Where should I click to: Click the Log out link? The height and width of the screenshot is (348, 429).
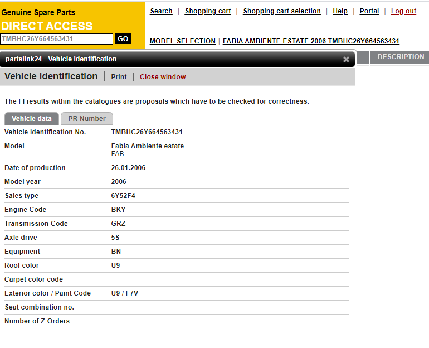(x=403, y=11)
